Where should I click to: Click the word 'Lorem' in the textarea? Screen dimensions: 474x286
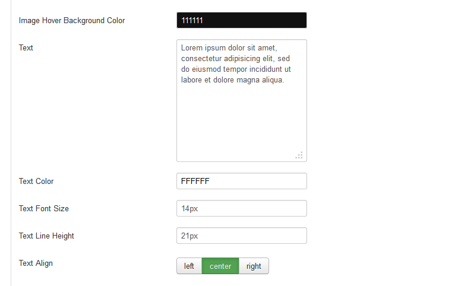pos(192,48)
